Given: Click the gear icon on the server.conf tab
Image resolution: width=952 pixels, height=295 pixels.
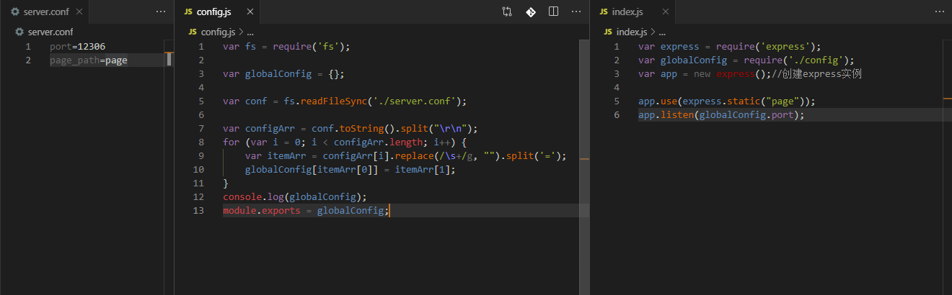Looking at the screenshot, I should point(14,12).
